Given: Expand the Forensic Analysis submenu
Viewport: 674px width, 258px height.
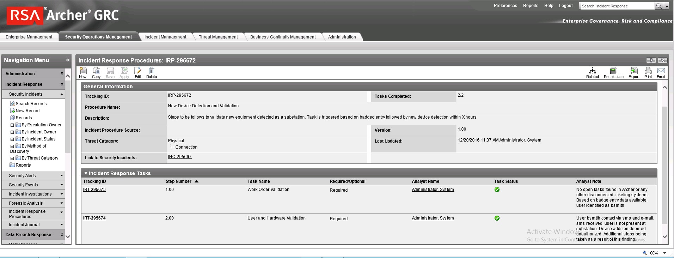Looking at the screenshot, I should (62, 203).
